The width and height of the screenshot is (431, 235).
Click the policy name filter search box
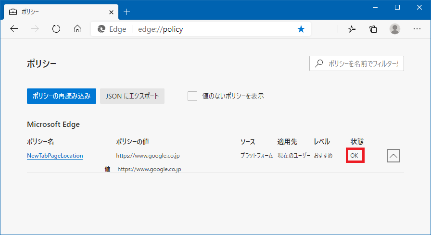pos(356,63)
